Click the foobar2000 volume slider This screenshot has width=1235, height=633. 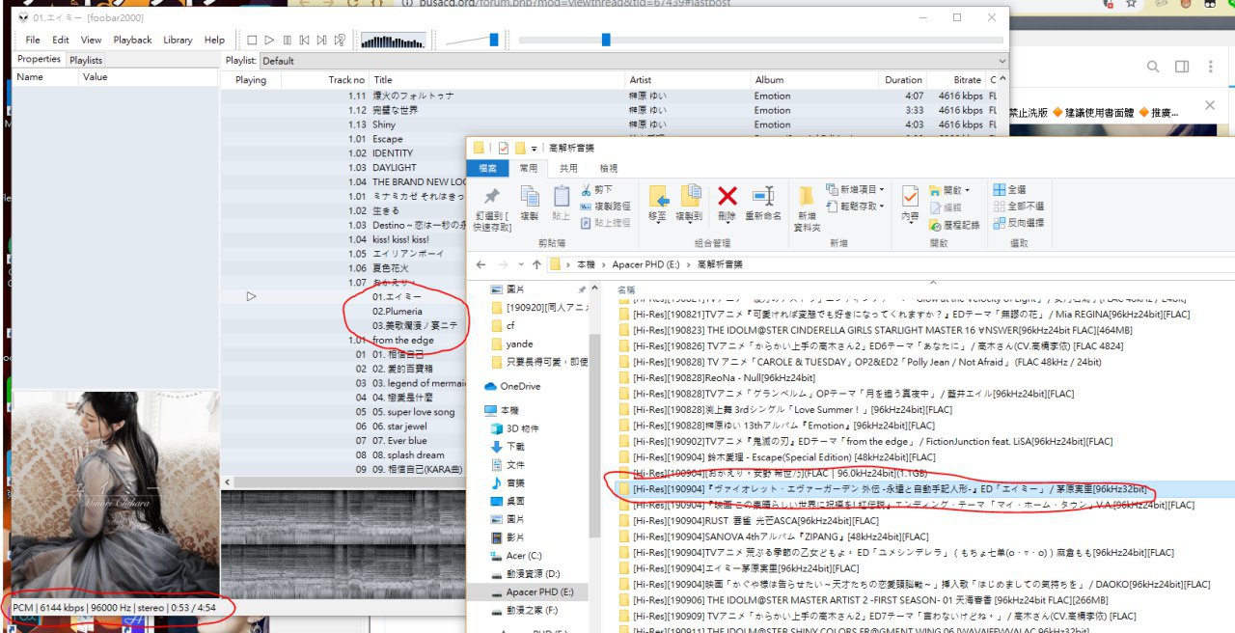tap(473, 40)
